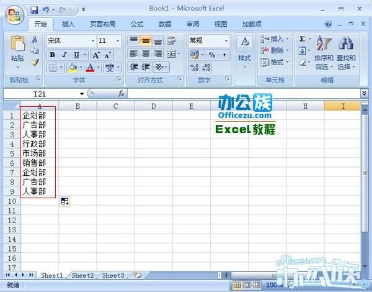Undo the last action
This screenshot has height=292, width=372.
[46, 10]
